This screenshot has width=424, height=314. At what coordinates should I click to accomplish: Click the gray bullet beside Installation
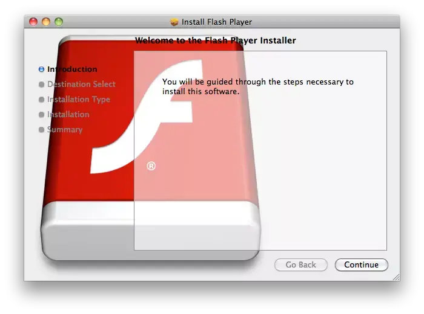41,115
